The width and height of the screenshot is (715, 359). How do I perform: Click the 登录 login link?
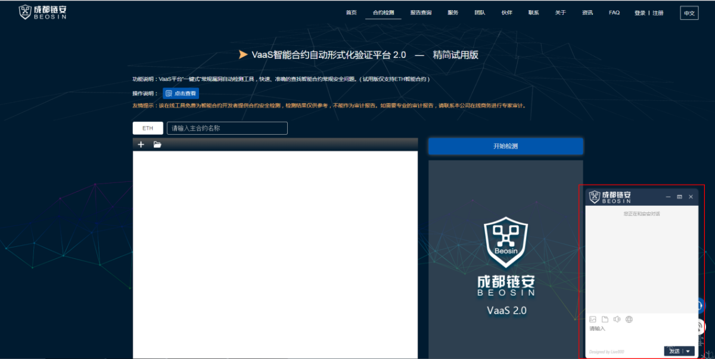(x=640, y=13)
